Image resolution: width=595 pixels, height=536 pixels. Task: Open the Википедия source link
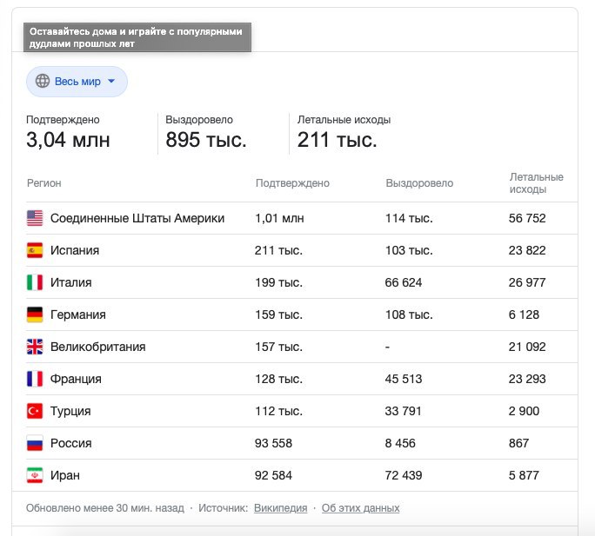(280, 508)
